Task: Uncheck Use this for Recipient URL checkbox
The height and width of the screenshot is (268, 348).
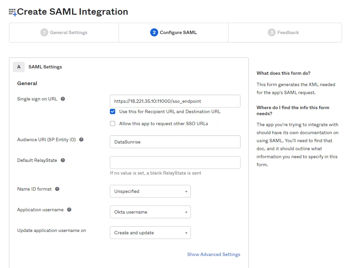Action: [x=113, y=111]
